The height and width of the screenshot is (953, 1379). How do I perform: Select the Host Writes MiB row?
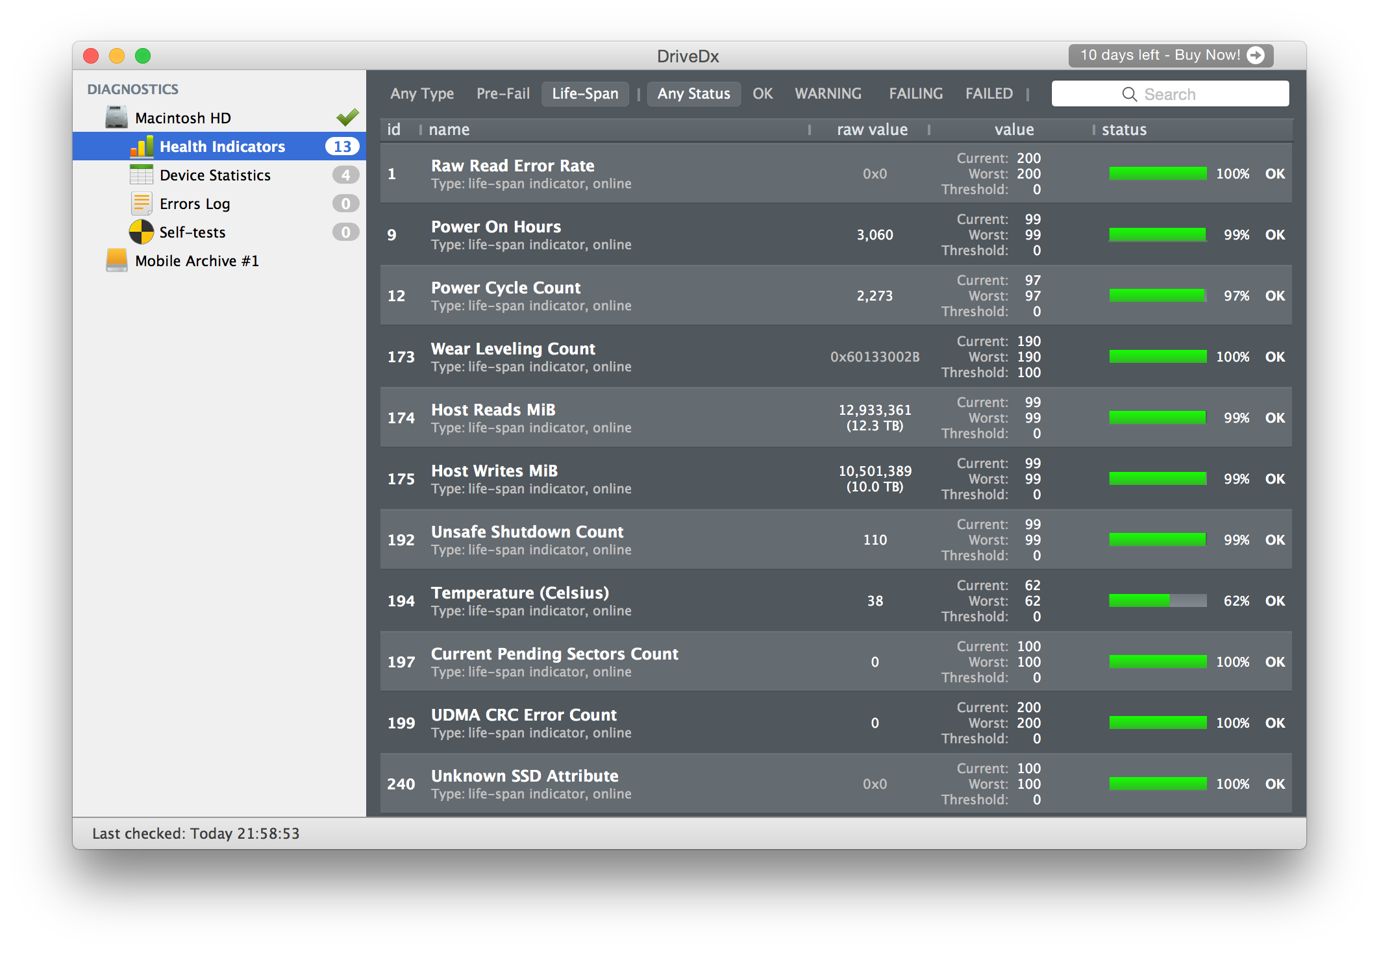click(x=836, y=478)
